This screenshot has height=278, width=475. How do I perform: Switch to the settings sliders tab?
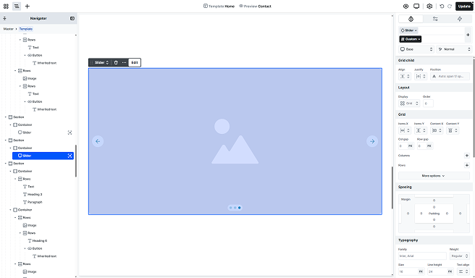[435, 19]
